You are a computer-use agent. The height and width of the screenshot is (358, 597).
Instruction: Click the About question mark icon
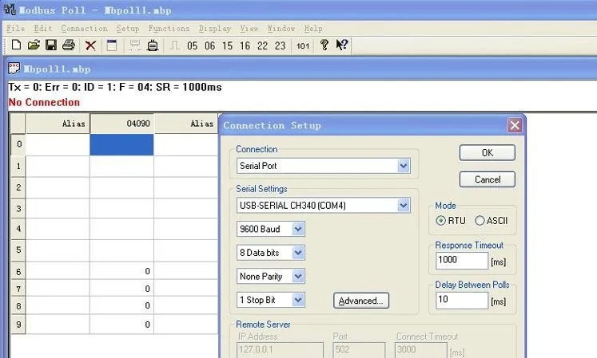click(324, 45)
